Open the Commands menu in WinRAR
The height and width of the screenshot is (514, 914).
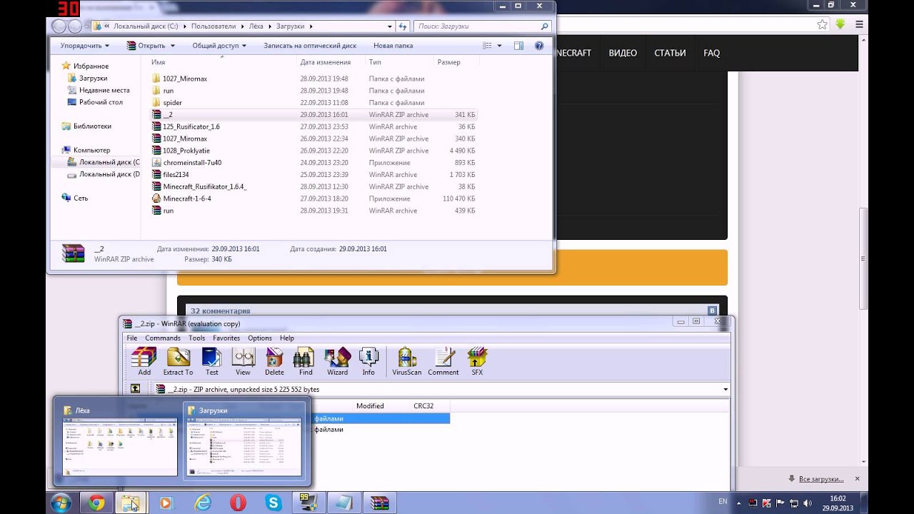pyautogui.click(x=163, y=338)
